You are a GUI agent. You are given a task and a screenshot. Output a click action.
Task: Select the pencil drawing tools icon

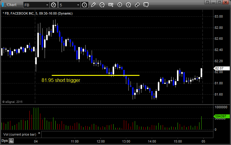click(93, 5)
